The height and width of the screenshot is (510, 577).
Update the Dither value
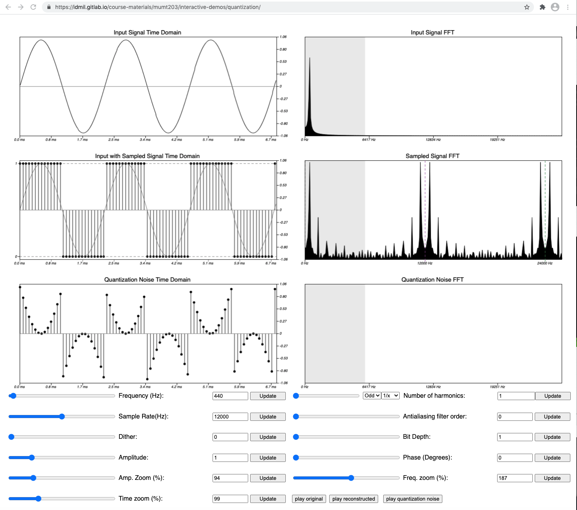[x=268, y=437]
